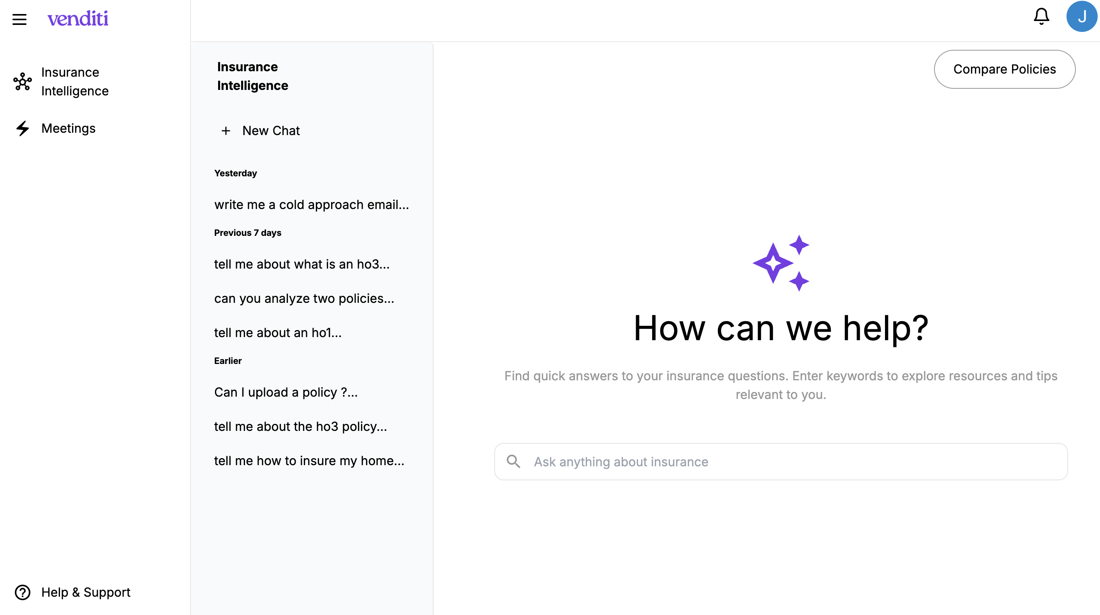The width and height of the screenshot is (1100, 615).
Task: Click the magnifier icon in search box
Action: click(513, 461)
